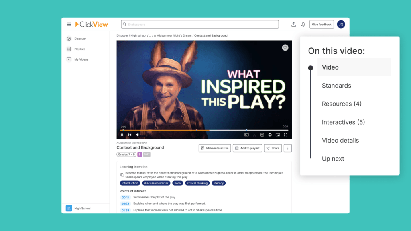The width and height of the screenshot is (411, 231).
Task: Open notifications bell icon
Action: (303, 25)
